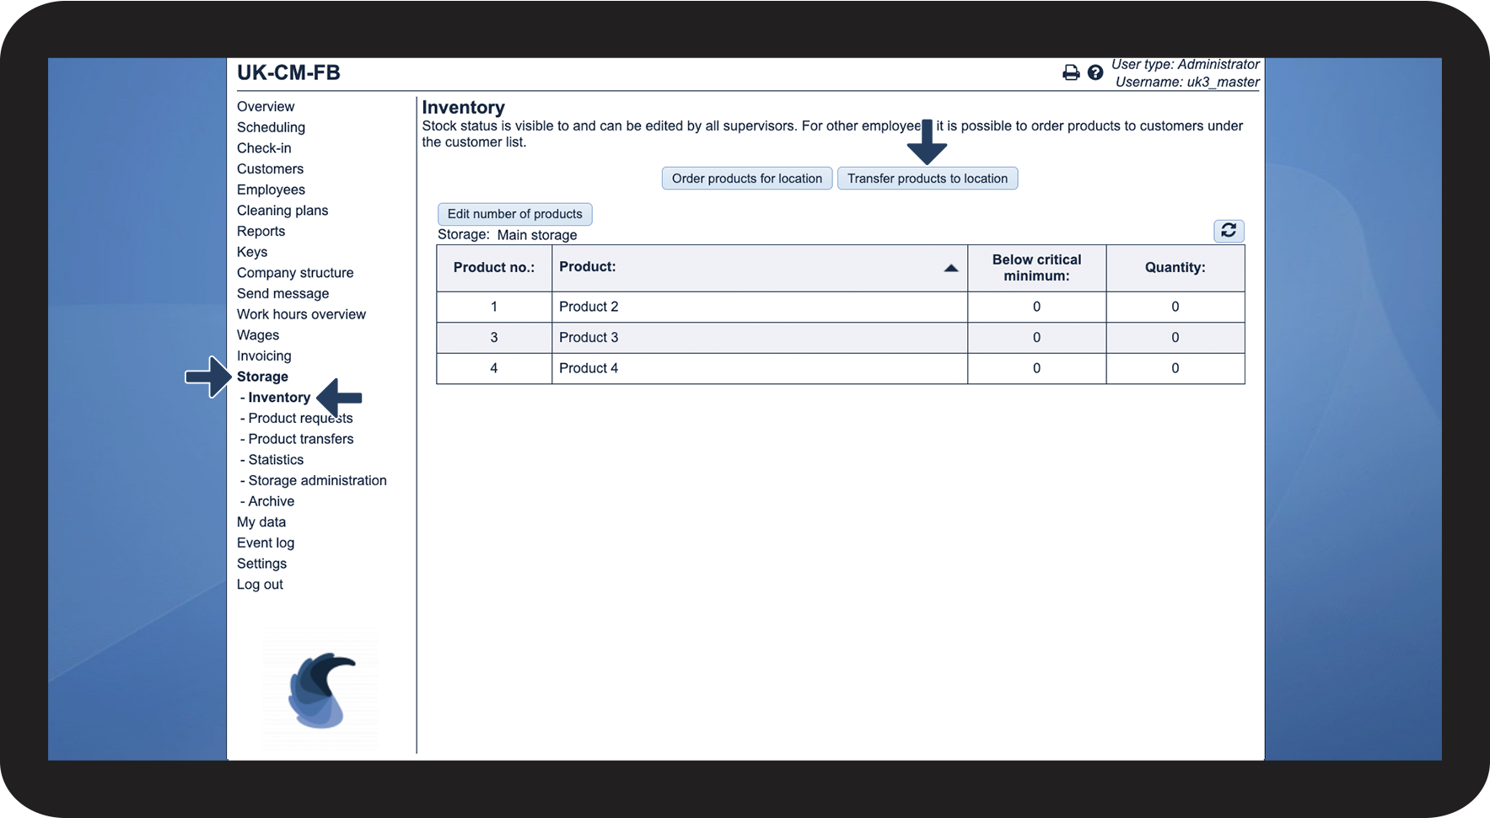Click Edit number of products button
This screenshot has height=818, width=1490.
coord(515,214)
